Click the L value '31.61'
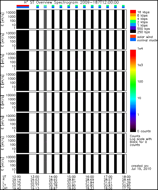The height and width of the screenshot is (190, 158). pyautogui.click(x=108, y=182)
